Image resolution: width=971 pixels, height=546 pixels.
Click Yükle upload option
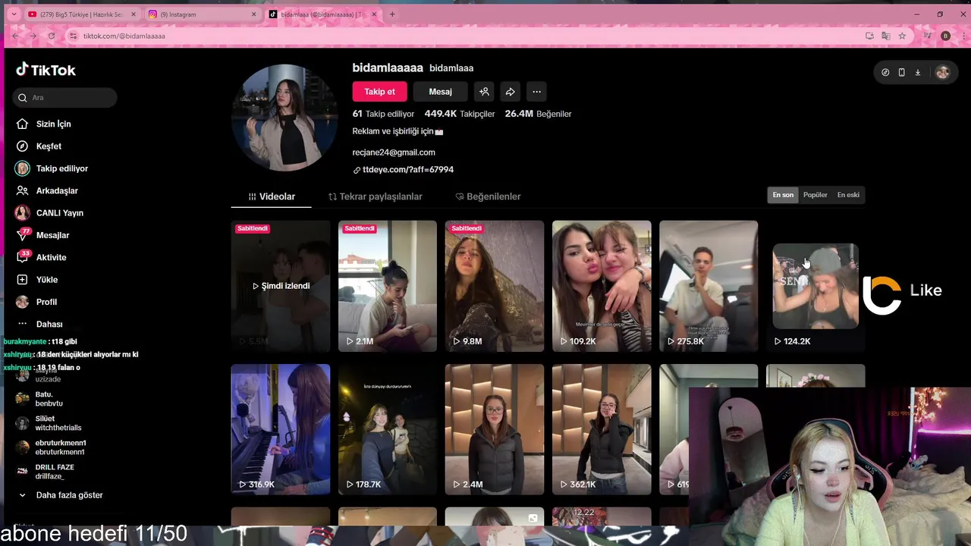[37, 280]
